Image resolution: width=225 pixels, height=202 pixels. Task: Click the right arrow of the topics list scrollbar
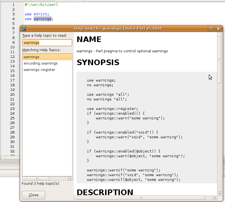70,178
